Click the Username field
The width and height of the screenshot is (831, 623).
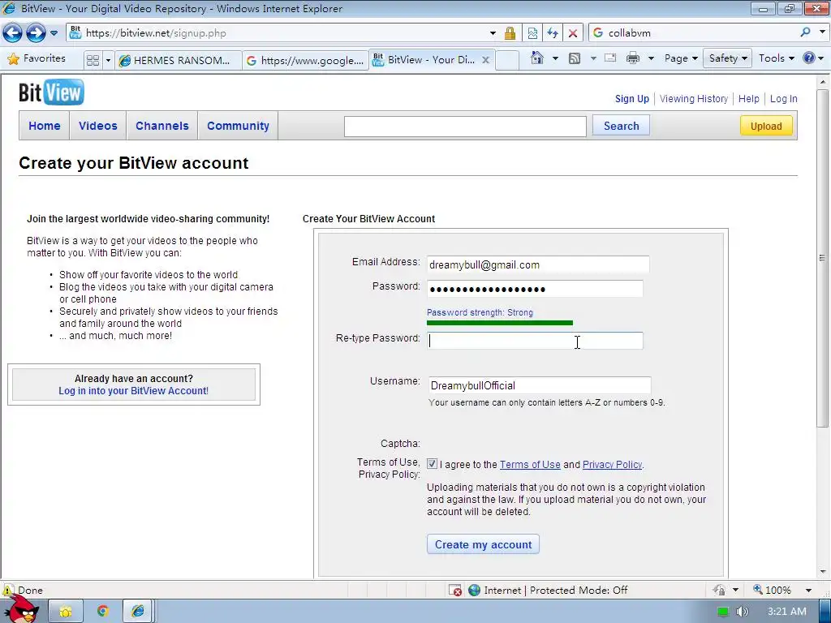(x=540, y=385)
